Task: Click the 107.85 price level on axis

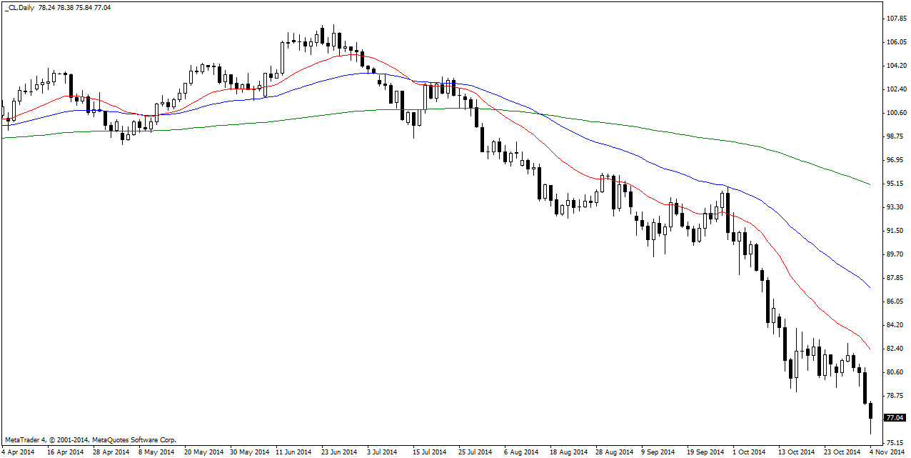Action: pos(895,19)
